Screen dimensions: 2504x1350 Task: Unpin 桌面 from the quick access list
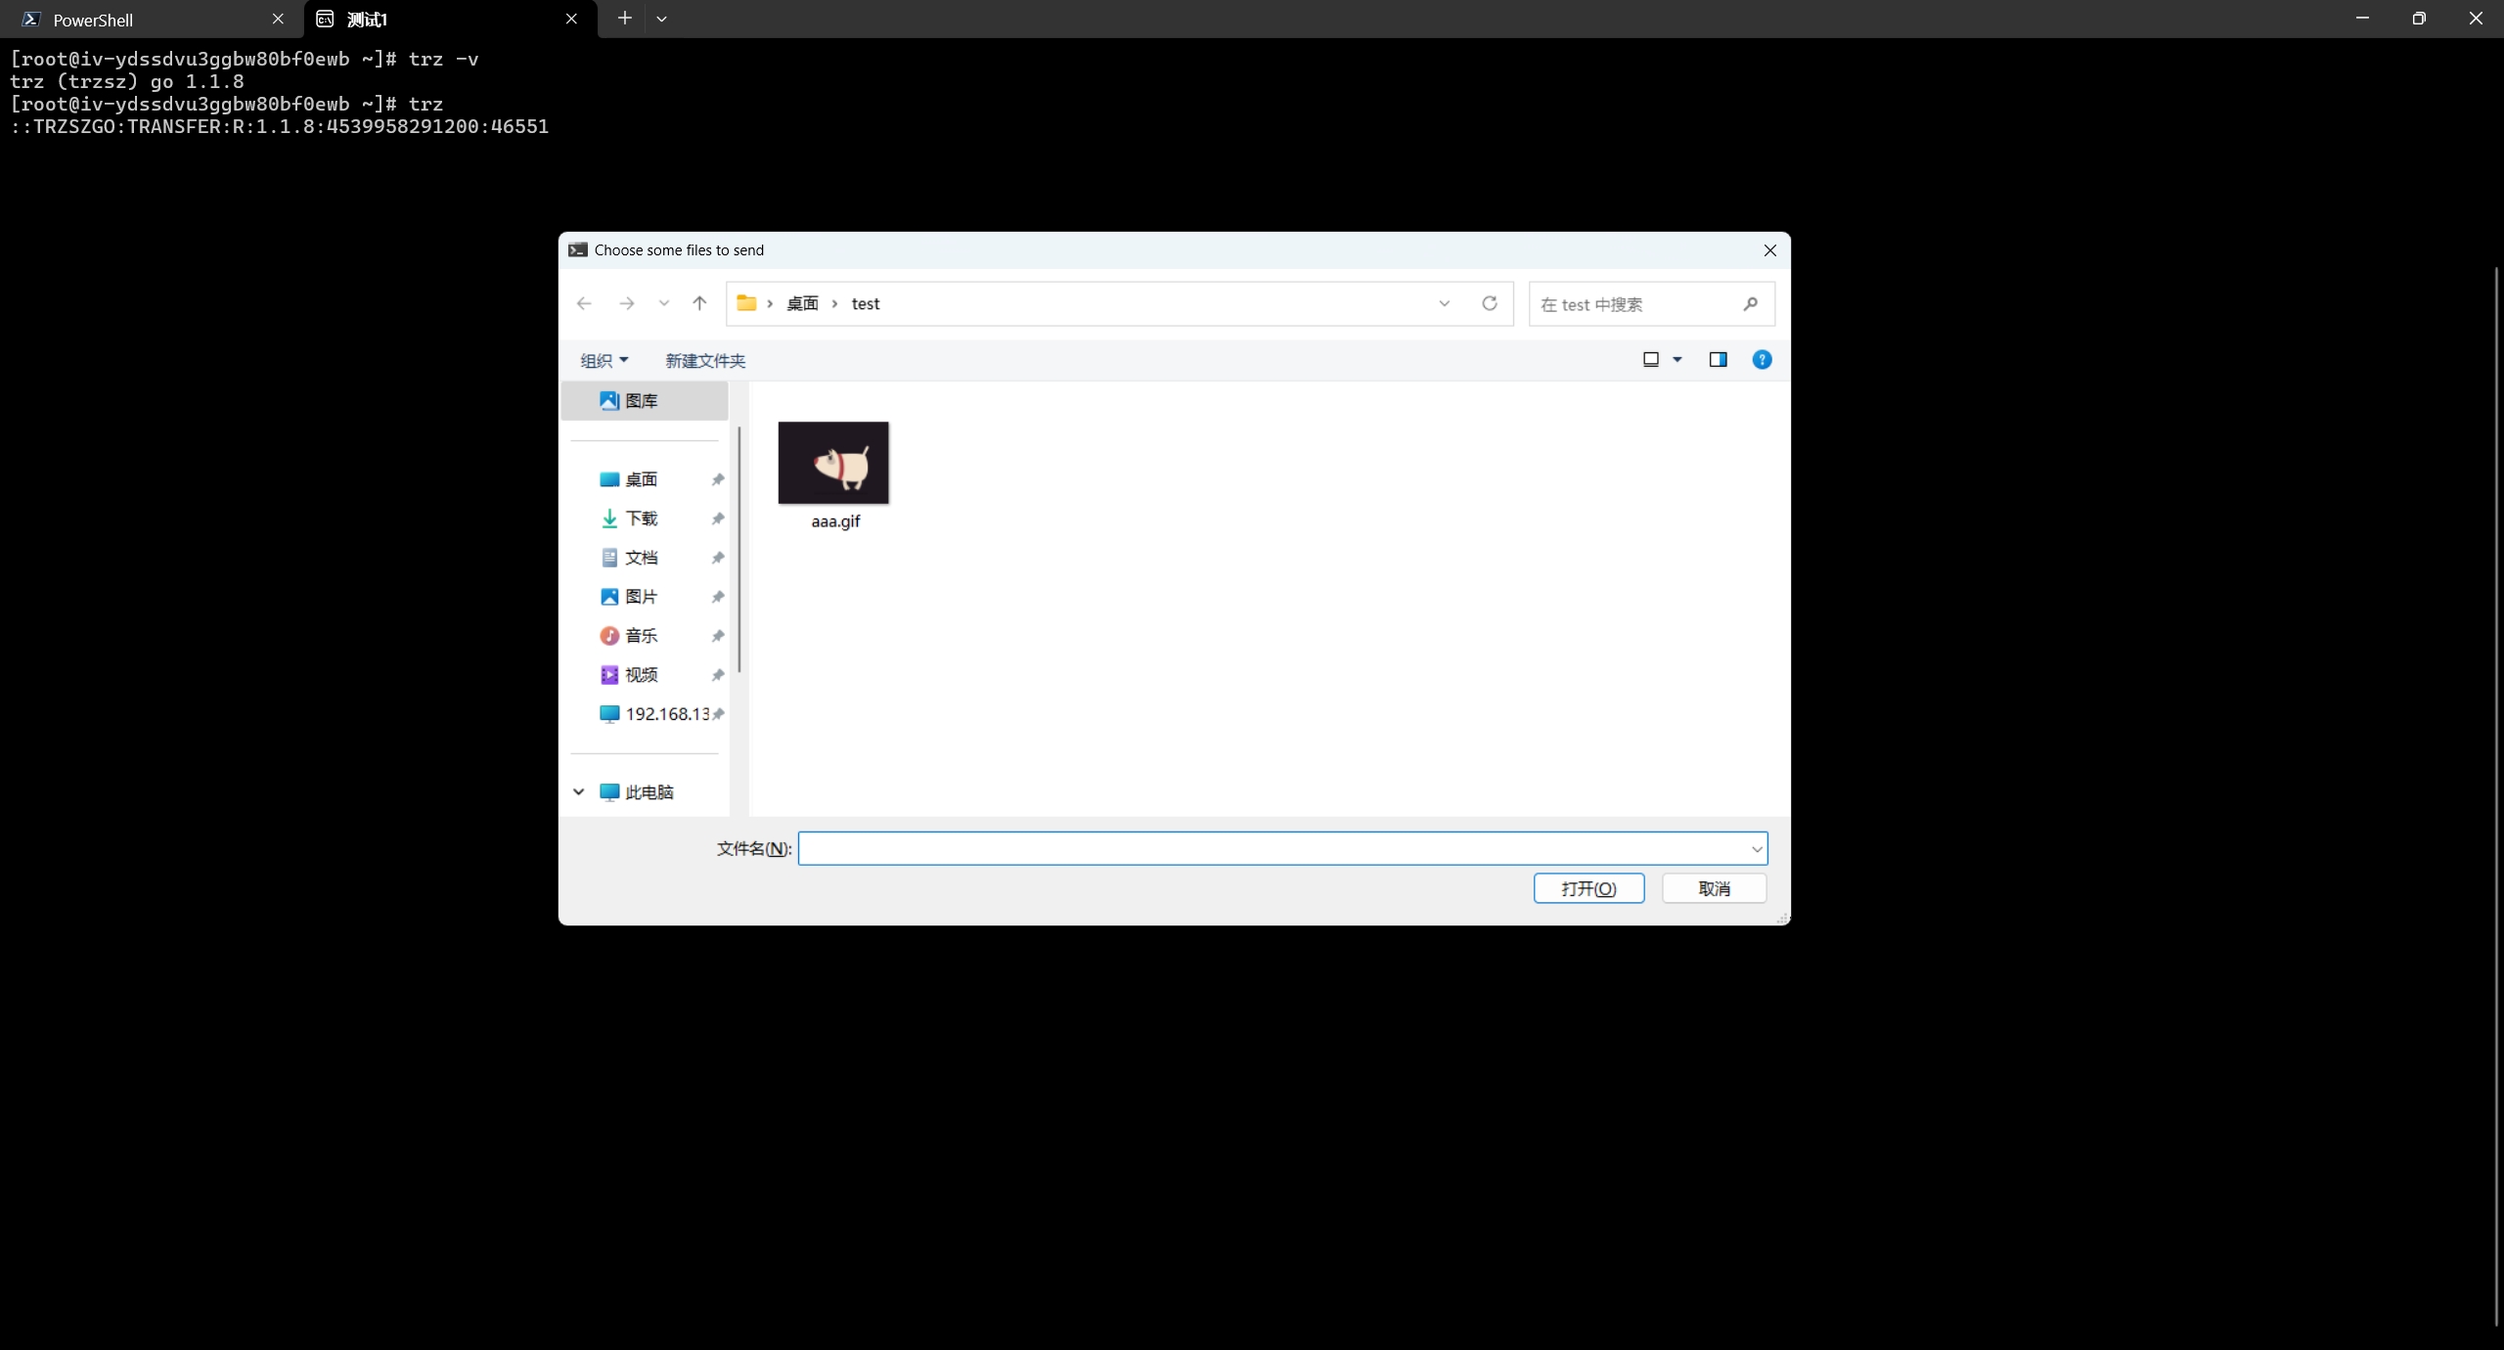(717, 479)
